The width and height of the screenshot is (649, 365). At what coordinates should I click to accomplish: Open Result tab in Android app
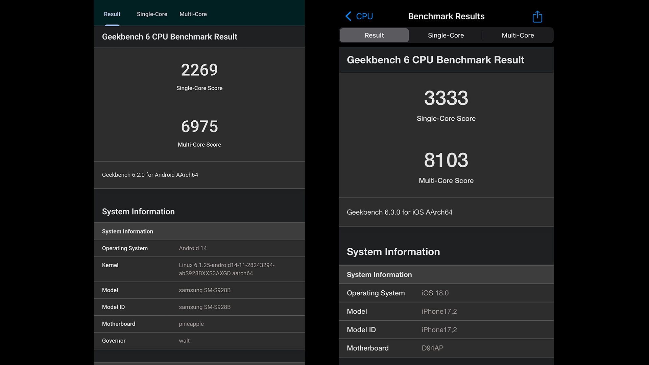(112, 14)
